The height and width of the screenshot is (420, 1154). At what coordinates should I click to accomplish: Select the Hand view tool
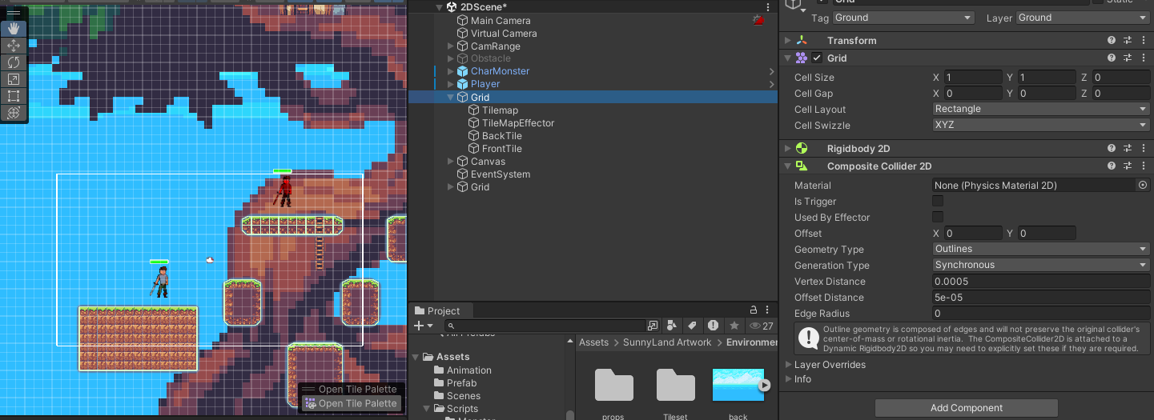(x=14, y=29)
